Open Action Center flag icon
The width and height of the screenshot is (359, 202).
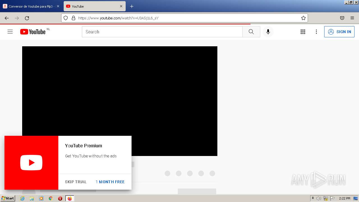[x=332, y=198]
